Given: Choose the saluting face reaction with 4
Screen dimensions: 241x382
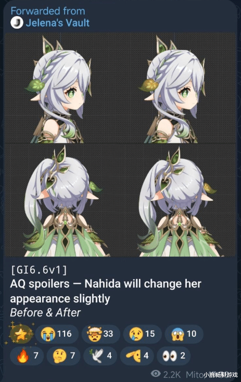Looking at the screenshot, I should click(x=137, y=355).
